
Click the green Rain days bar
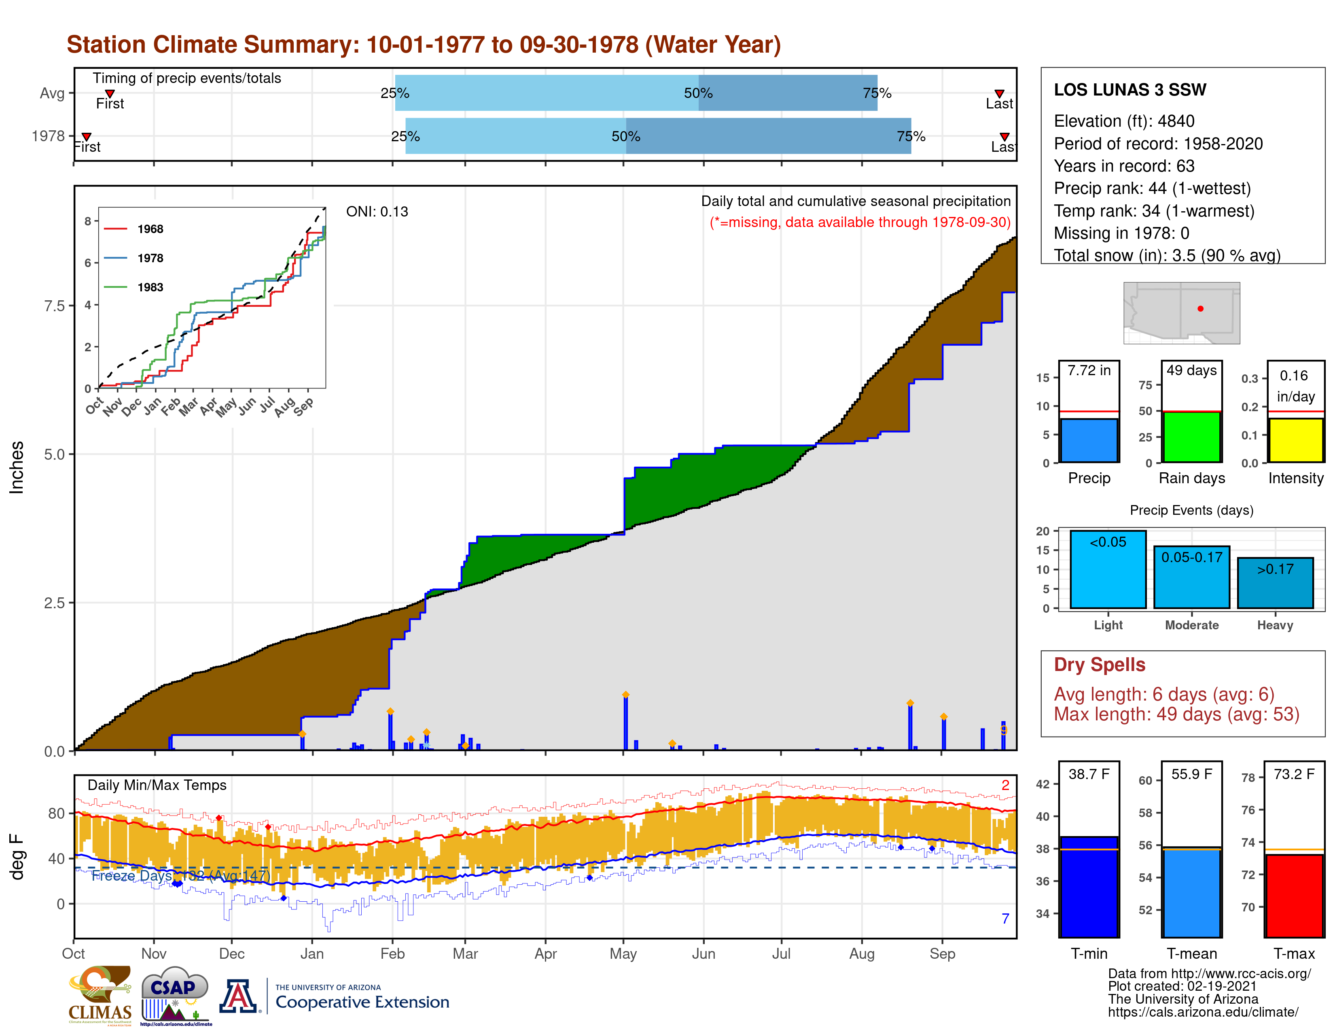1191,437
